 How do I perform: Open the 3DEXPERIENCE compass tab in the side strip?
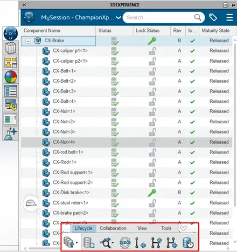click(11, 34)
